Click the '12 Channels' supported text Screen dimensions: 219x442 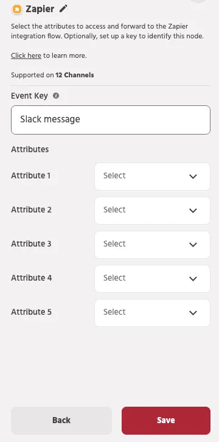point(75,75)
